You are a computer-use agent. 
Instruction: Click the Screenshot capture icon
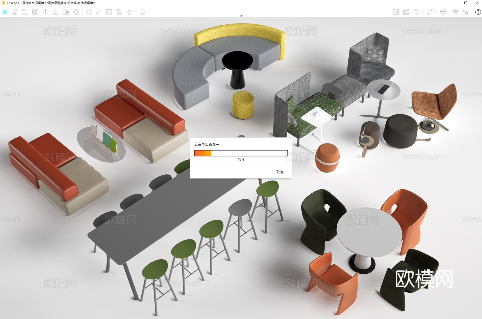point(88,12)
